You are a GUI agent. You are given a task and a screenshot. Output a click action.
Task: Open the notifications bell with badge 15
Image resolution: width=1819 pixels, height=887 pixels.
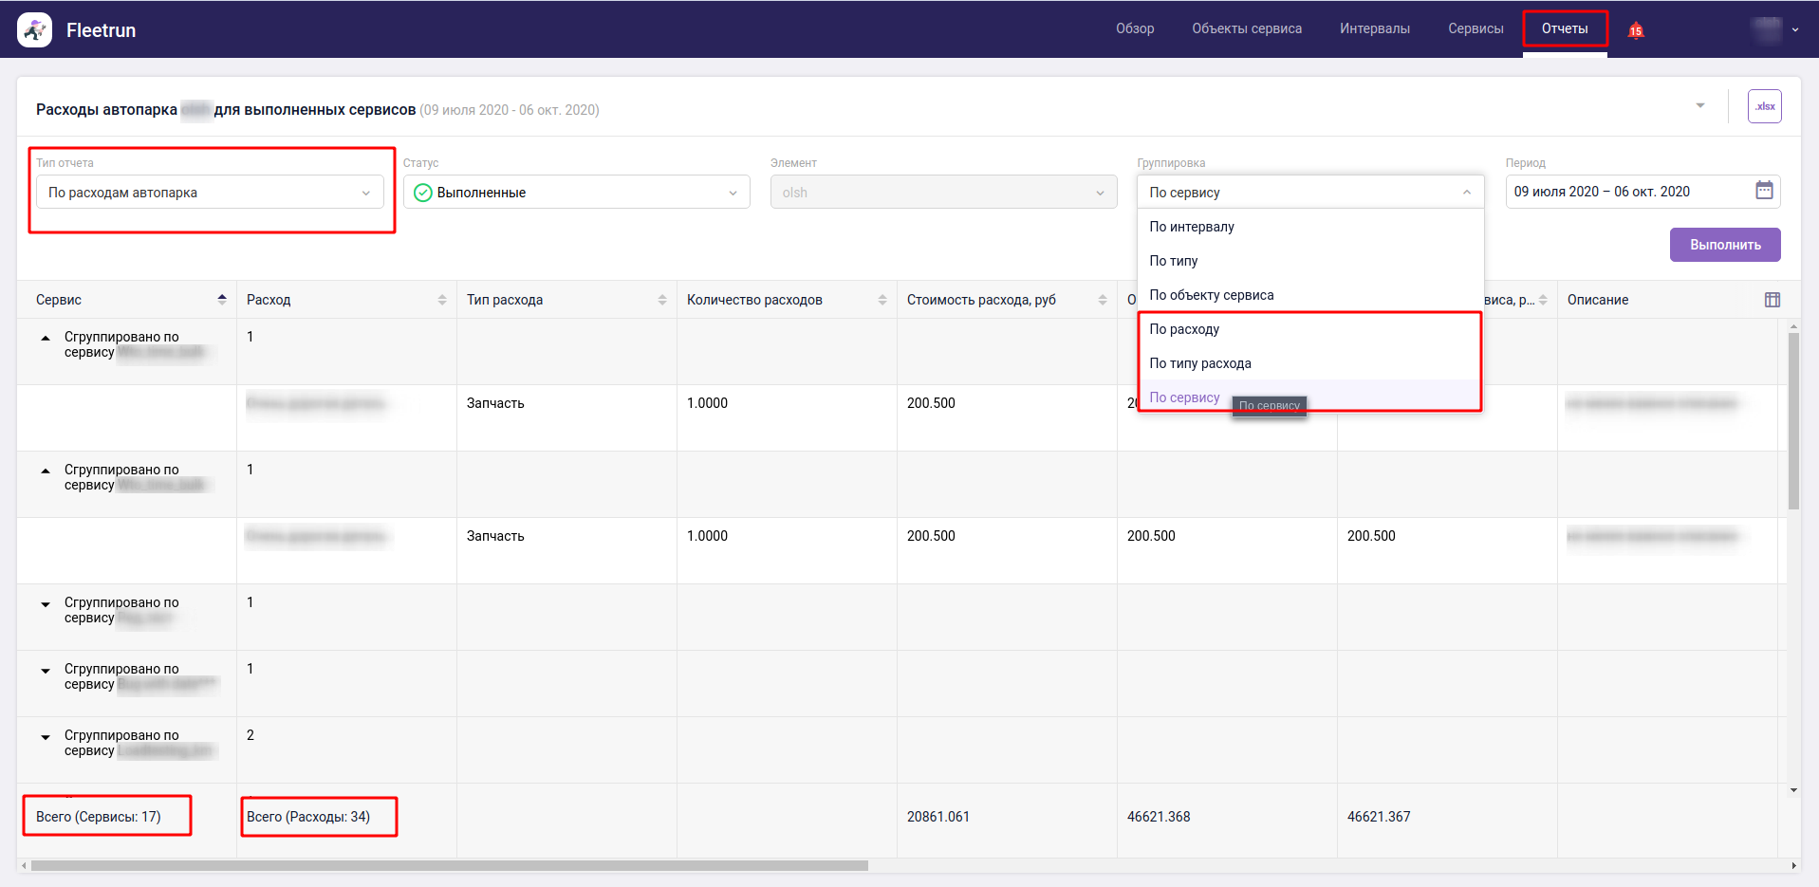click(1635, 30)
